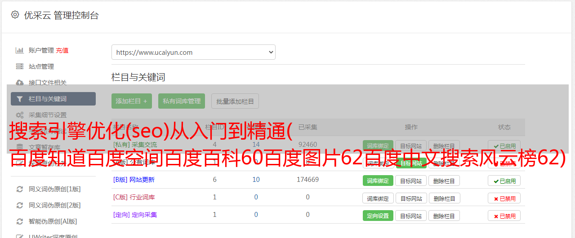This screenshot has width=575, height=238.
Task: Click the 状态 column header
Action: coord(504,127)
